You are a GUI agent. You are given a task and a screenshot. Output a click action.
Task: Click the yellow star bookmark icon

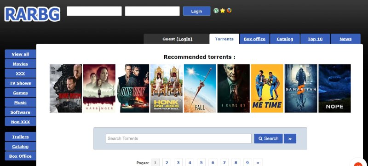click(x=223, y=11)
